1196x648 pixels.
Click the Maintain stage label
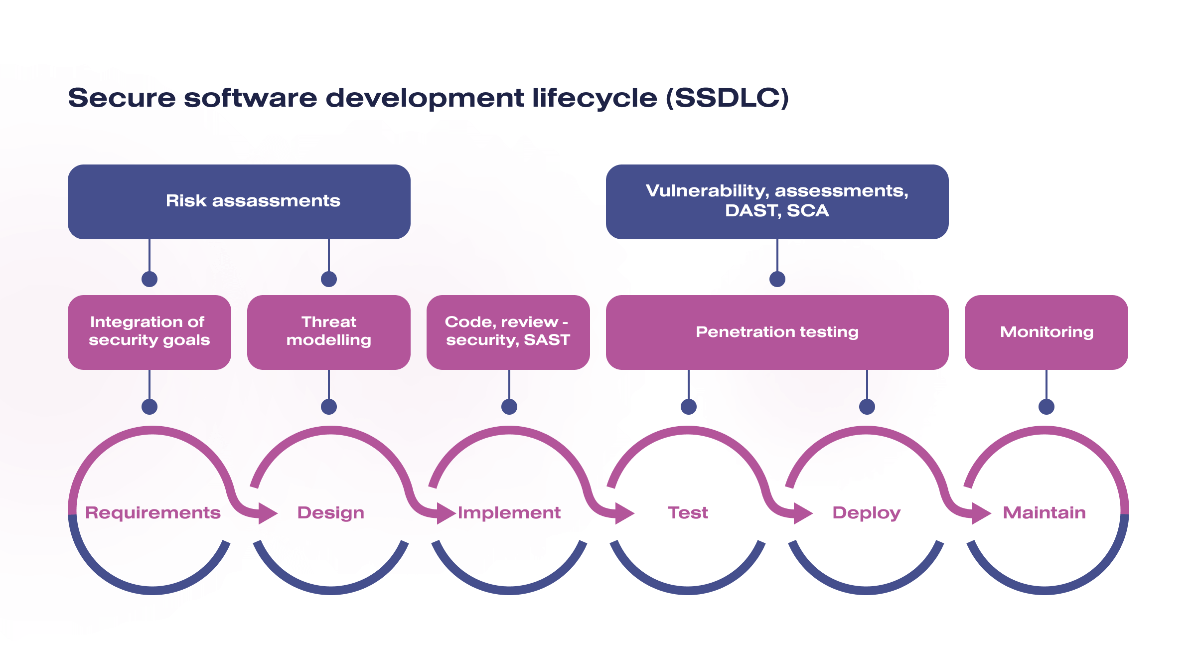1044,512
